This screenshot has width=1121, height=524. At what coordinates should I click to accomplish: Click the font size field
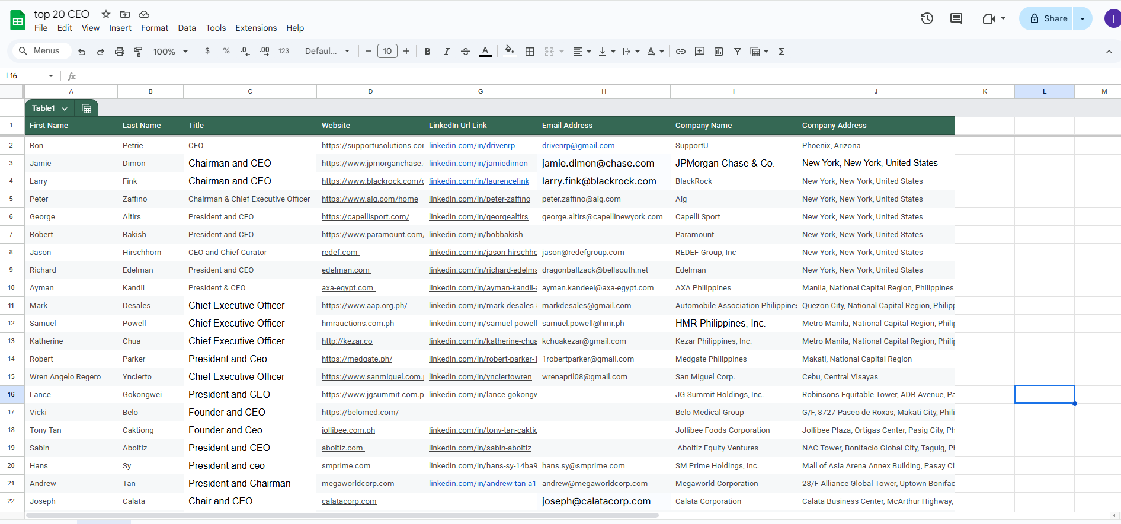point(387,52)
